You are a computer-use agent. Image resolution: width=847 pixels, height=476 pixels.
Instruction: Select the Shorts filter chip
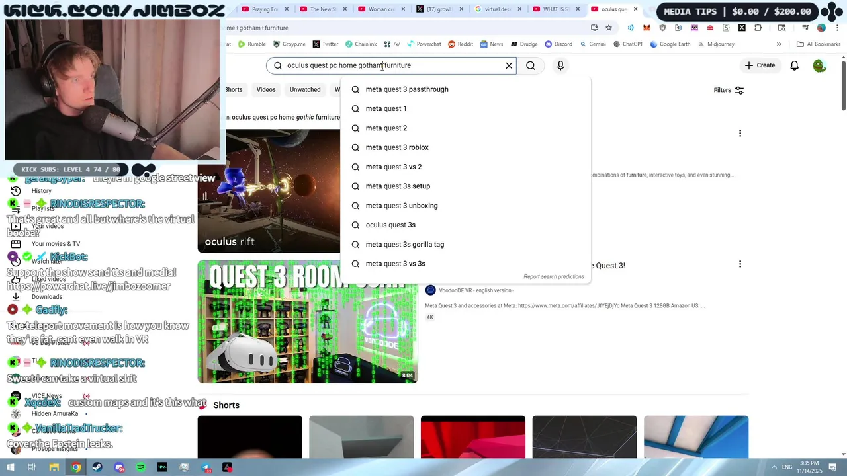pyautogui.click(x=234, y=90)
